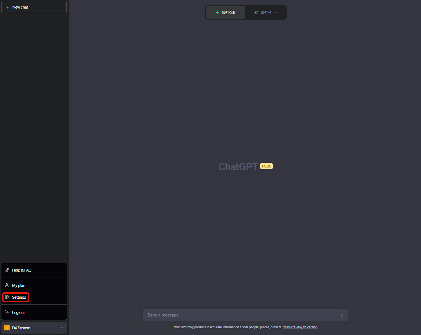Click the external link icon beside Help & FAQ
The width and height of the screenshot is (421, 335).
click(x=7, y=270)
